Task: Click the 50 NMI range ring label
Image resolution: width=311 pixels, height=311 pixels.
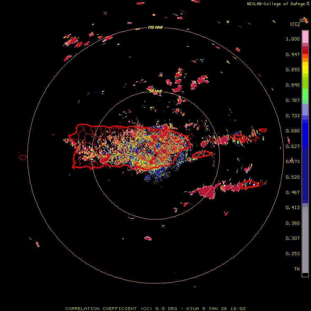Action: (x=155, y=91)
